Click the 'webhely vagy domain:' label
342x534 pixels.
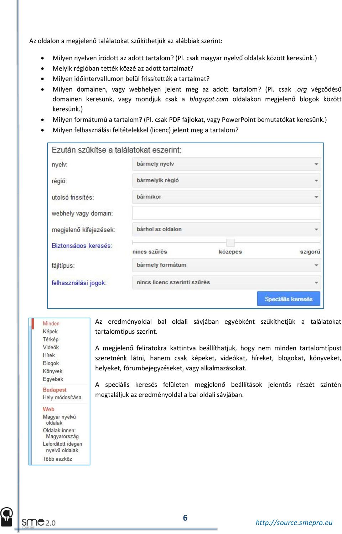(82, 214)
